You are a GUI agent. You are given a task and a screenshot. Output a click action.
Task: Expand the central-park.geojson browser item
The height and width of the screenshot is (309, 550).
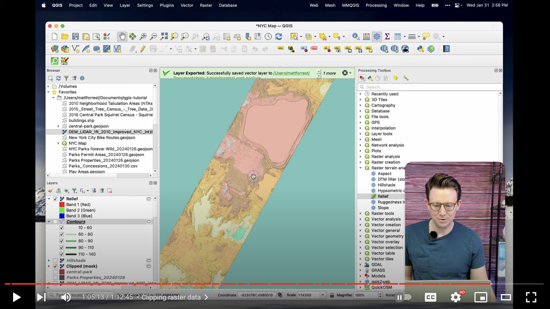pos(58,126)
